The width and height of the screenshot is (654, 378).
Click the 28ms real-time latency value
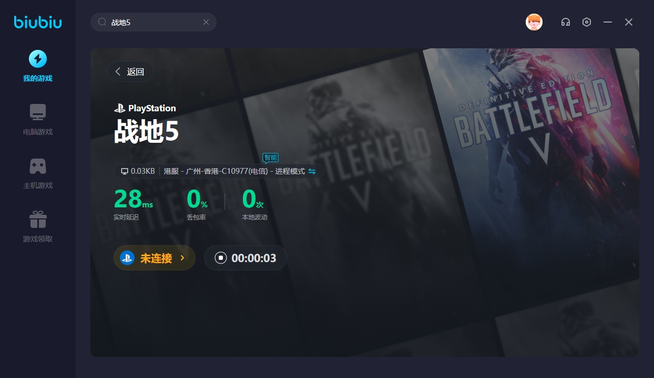click(134, 199)
